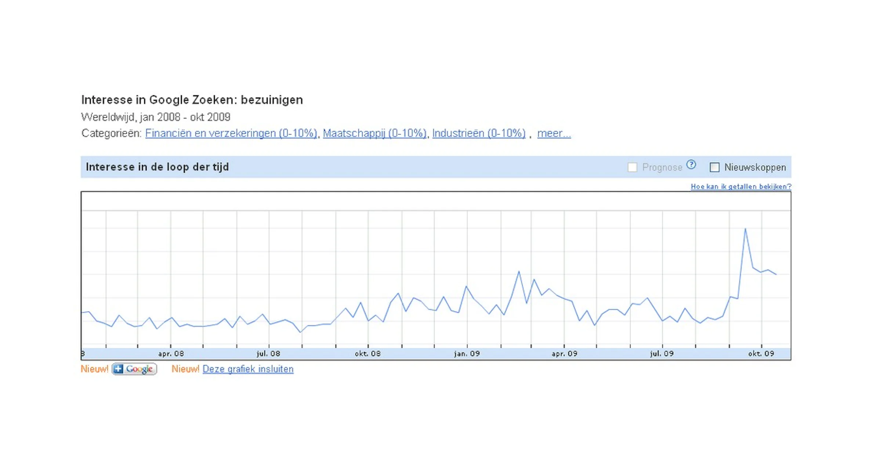Click Deze grafiek insluiten link
This screenshot has height=462, width=881.
(248, 369)
